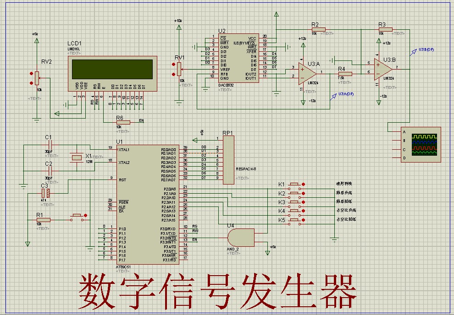
Task: Click the RESPACK-8 part label
Action: pos(246,169)
